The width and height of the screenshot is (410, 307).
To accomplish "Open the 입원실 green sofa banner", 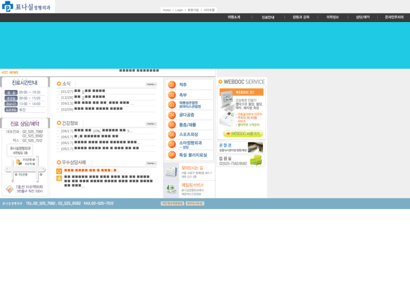I will (x=241, y=161).
